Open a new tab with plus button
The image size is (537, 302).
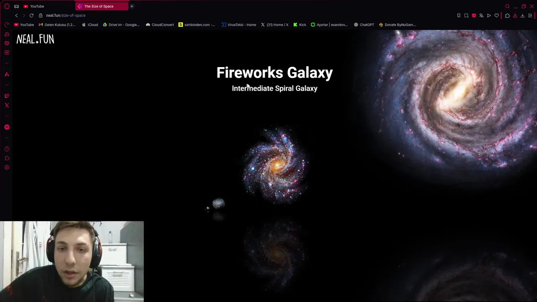point(132,6)
